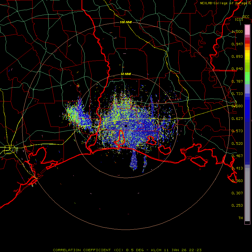
Task: Pick the bright green color bar segment
Action: coord(247,76)
